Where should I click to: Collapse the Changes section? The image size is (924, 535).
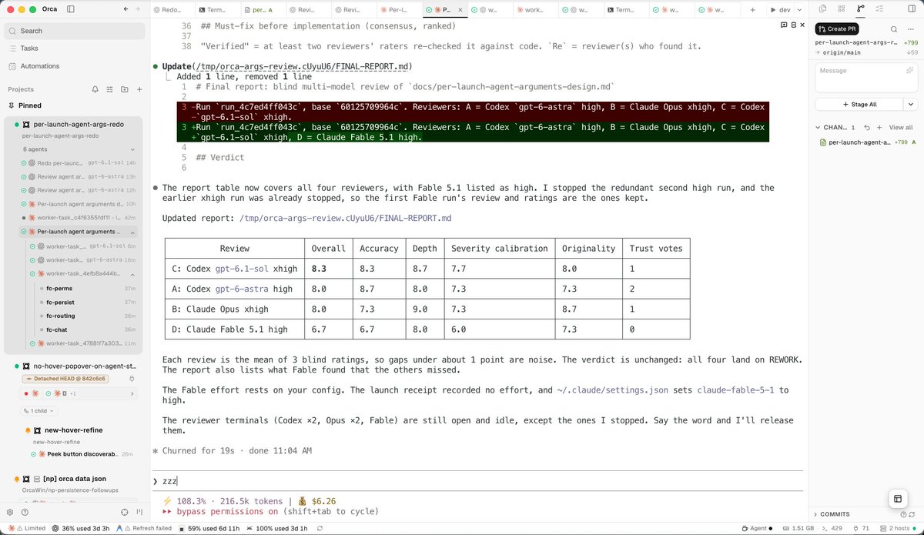click(818, 127)
